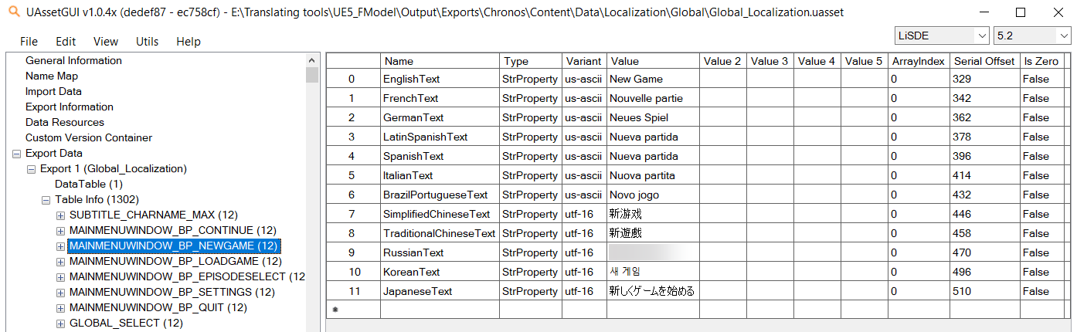Expand GLOBAL_SELECT plus icon
This screenshot has height=332, width=1077.
tap(60, 324)
